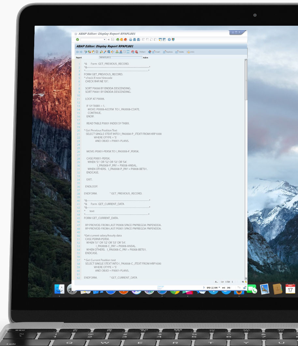This screenshot has width=298, height=346.
Task: Click the '*Get current salary/hourly data' comment
Action: click(103, 235)
